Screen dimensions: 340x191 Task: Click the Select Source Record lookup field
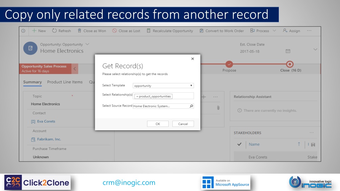[x=163, y=106]
